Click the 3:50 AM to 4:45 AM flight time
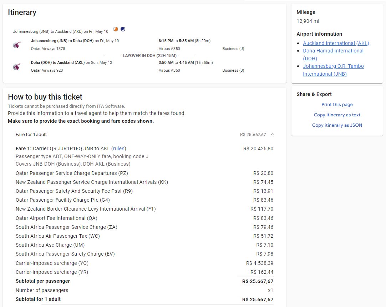The image size is (386, 307). point(176,62)
